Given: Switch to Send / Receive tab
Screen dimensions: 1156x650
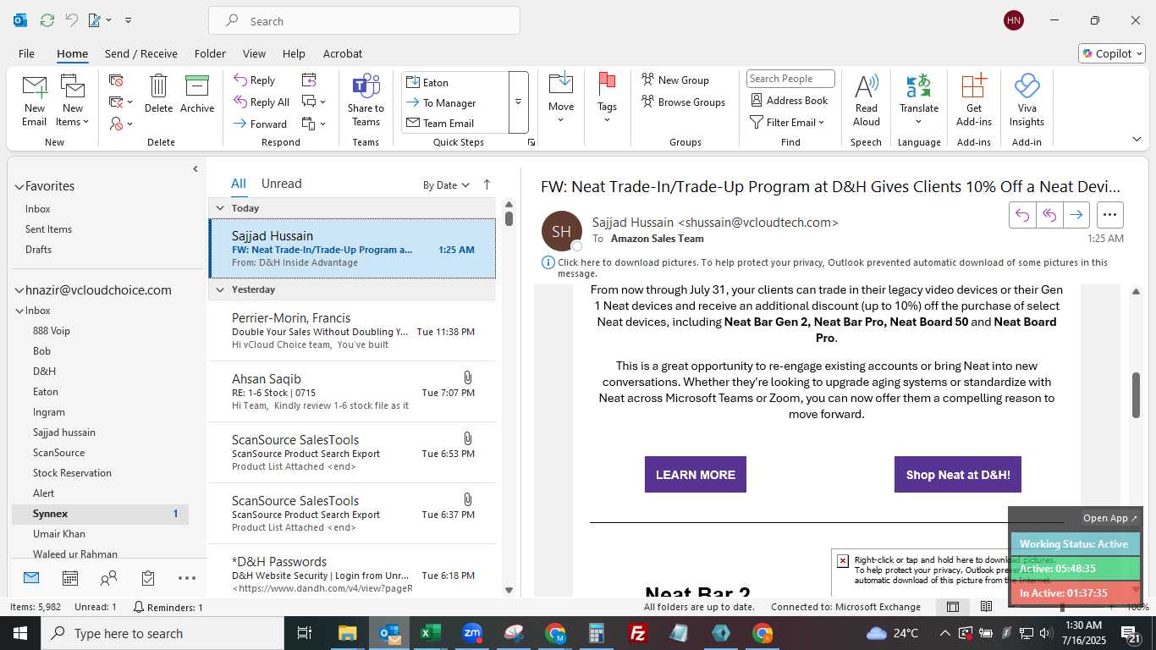Looking at the screenshot, I should coord(141,53).
